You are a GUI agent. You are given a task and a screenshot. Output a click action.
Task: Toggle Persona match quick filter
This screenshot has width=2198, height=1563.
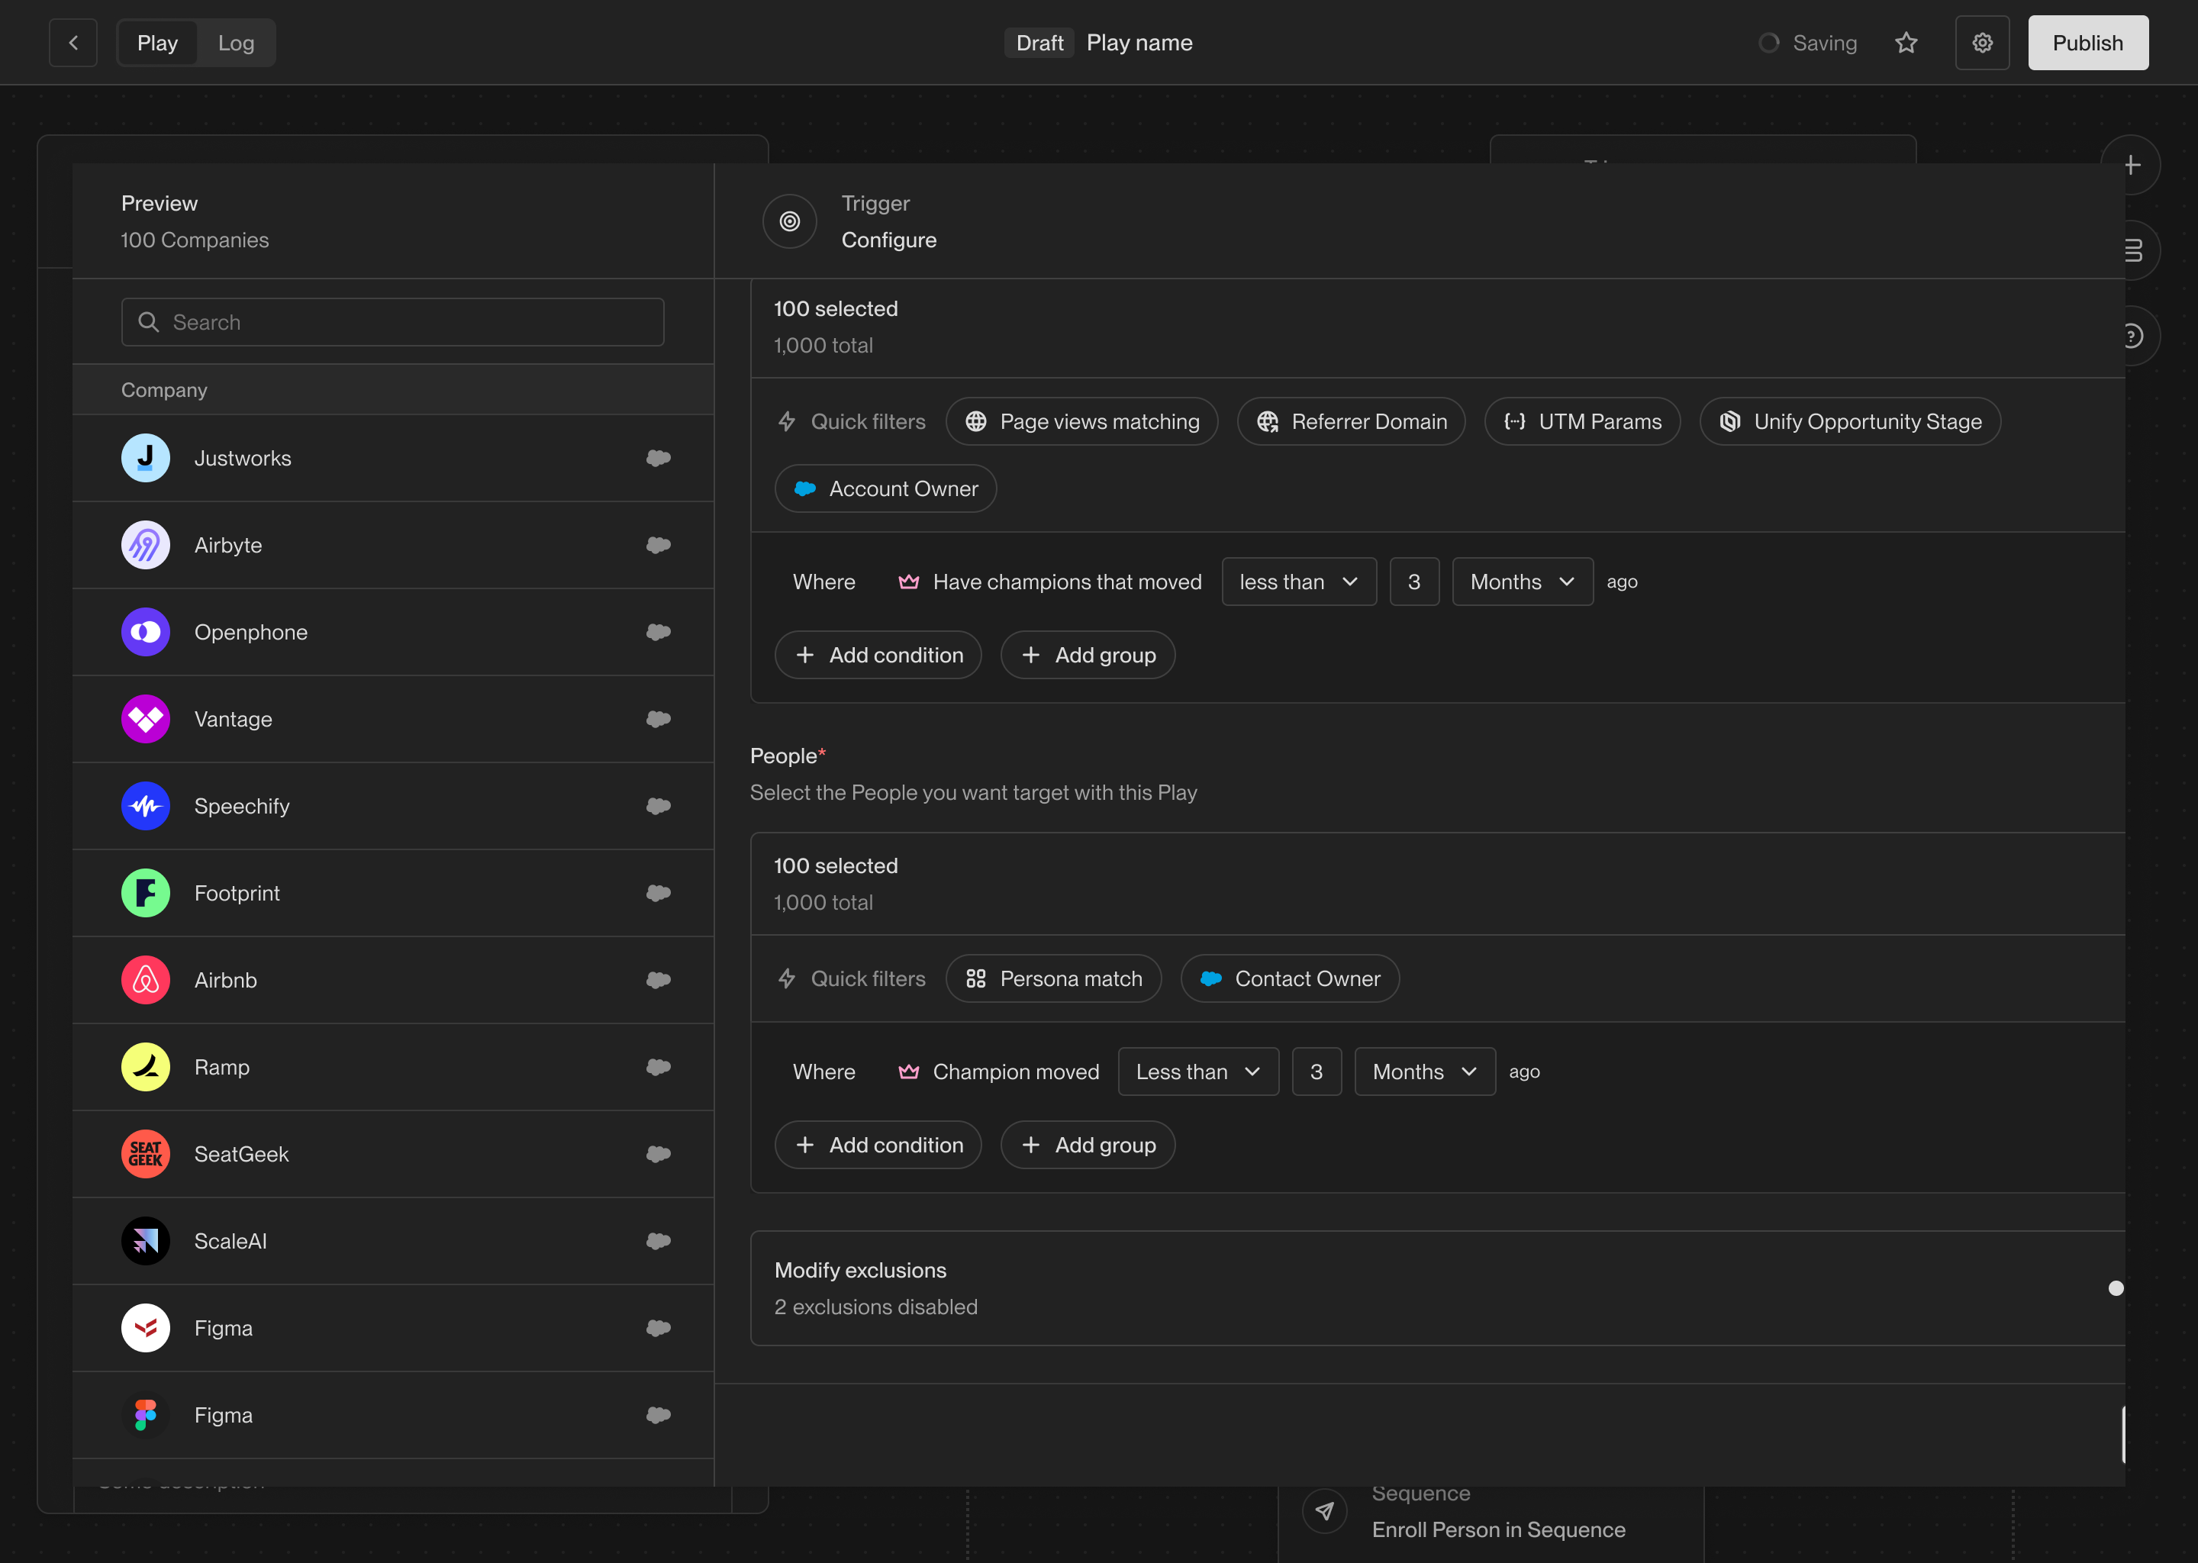(x=1054, y=979)
